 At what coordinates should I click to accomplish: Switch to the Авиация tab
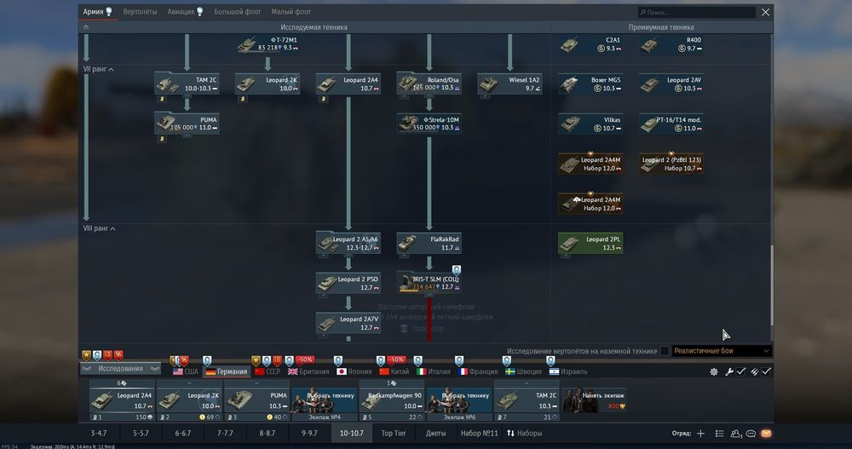[x=185, y=11]
